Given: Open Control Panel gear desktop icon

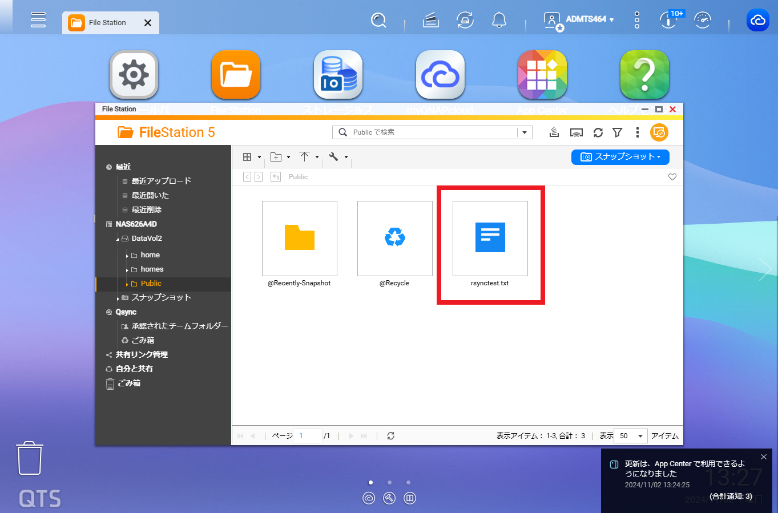Looking at the screenshot, I should pos(134,75).
